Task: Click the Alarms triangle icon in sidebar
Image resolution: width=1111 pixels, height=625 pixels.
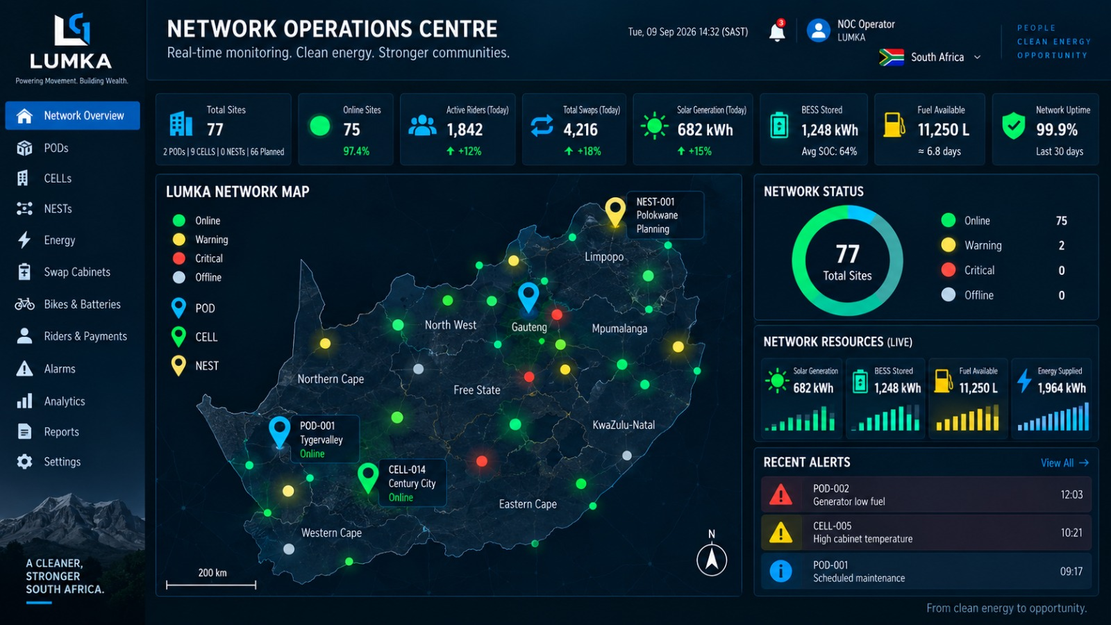Action: click(24, 369)
